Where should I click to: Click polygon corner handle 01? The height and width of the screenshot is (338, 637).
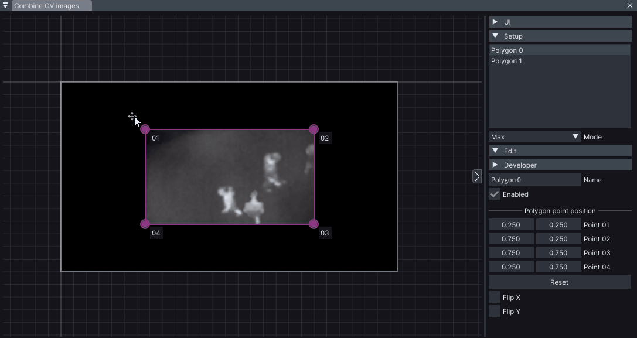[145, 129]
